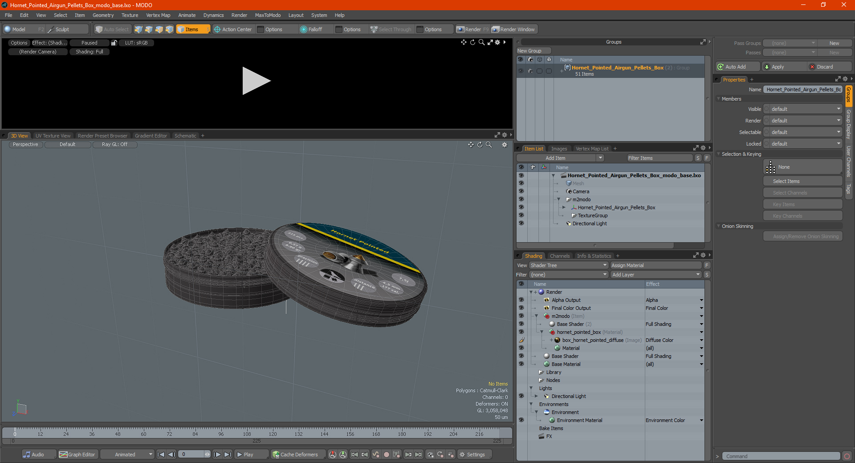
Task: Toggle visibility of TextureGroup item
Action: [x=521, y=215]
